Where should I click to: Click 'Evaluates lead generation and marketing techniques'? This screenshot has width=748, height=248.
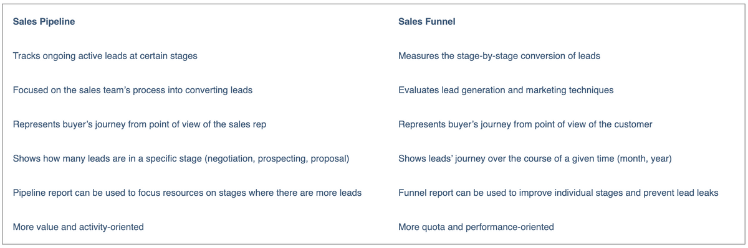click(x=506, y=90)
